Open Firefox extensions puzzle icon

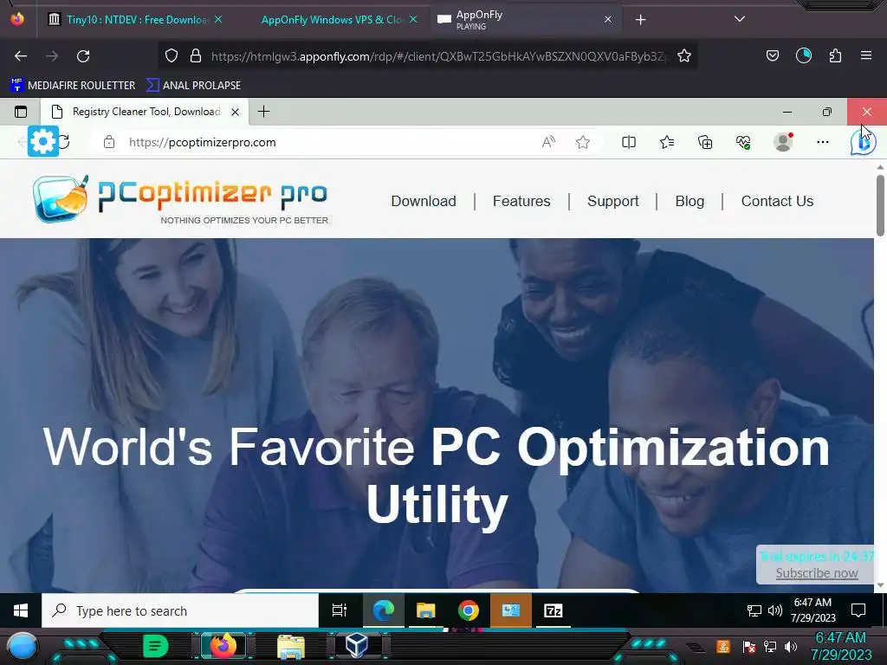(x=835, y=55)
